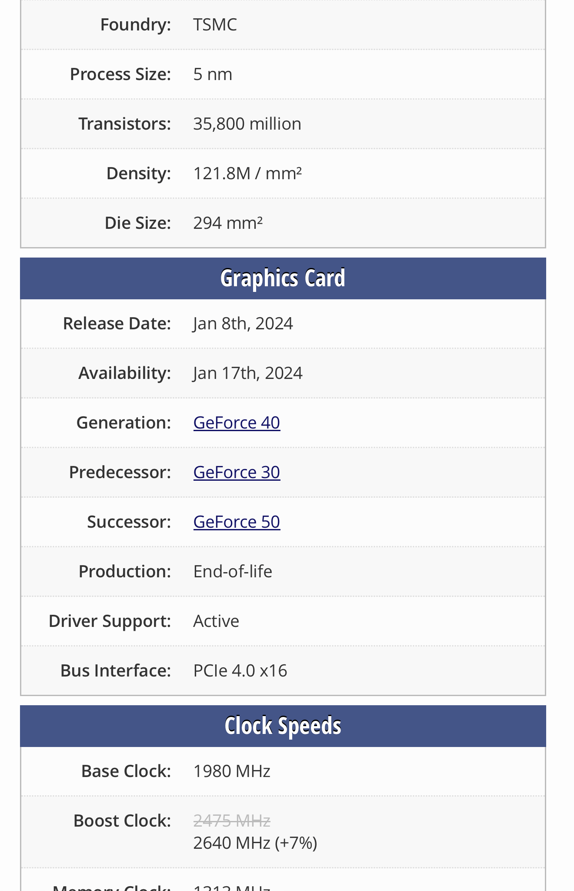Open the GeForce 50 successor link
Viewport: 574px width, 891px height.
[237, 522]
